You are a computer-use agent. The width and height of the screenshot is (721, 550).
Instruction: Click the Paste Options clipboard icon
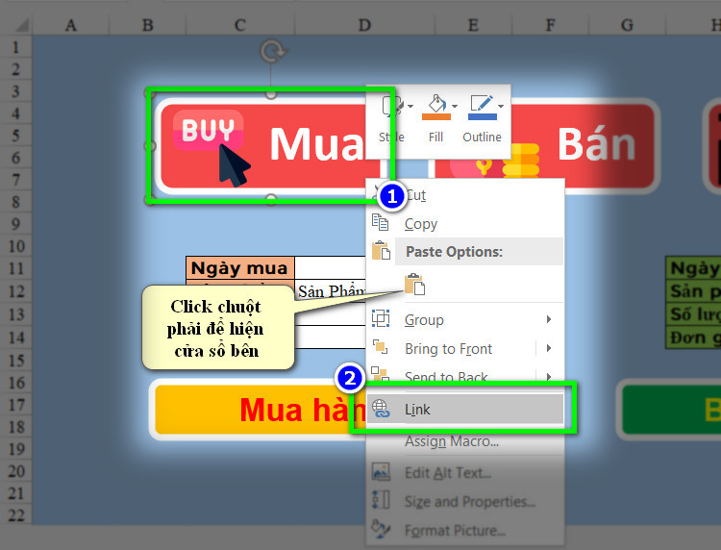tap(381, 251)
